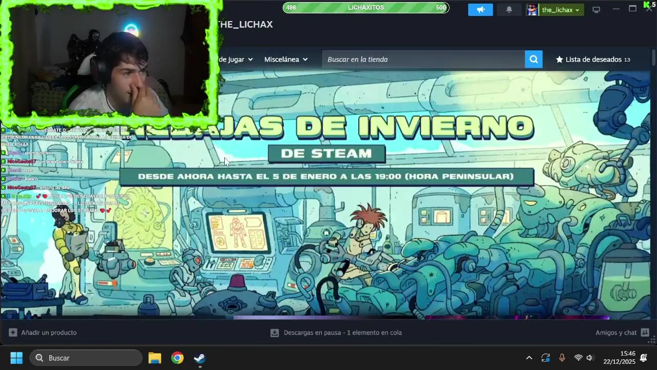Click the microphone tray icon
Image resolution: width=657 pixels, height=370 pixels.
coord(562,358)
